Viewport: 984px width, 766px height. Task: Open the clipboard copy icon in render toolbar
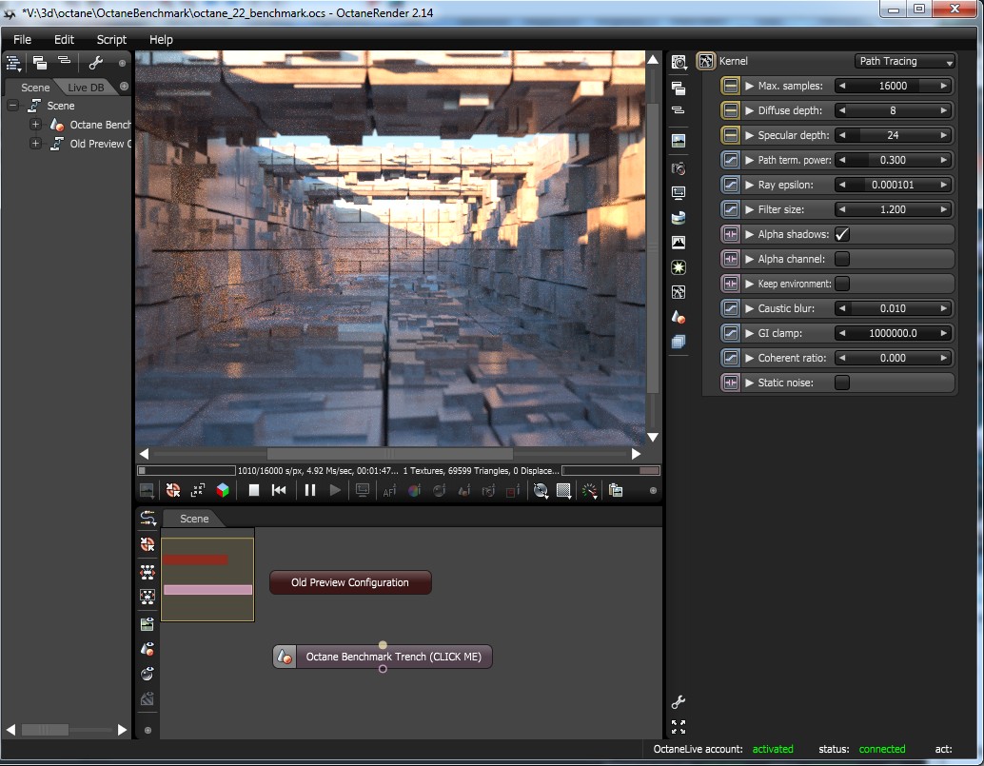616,490
